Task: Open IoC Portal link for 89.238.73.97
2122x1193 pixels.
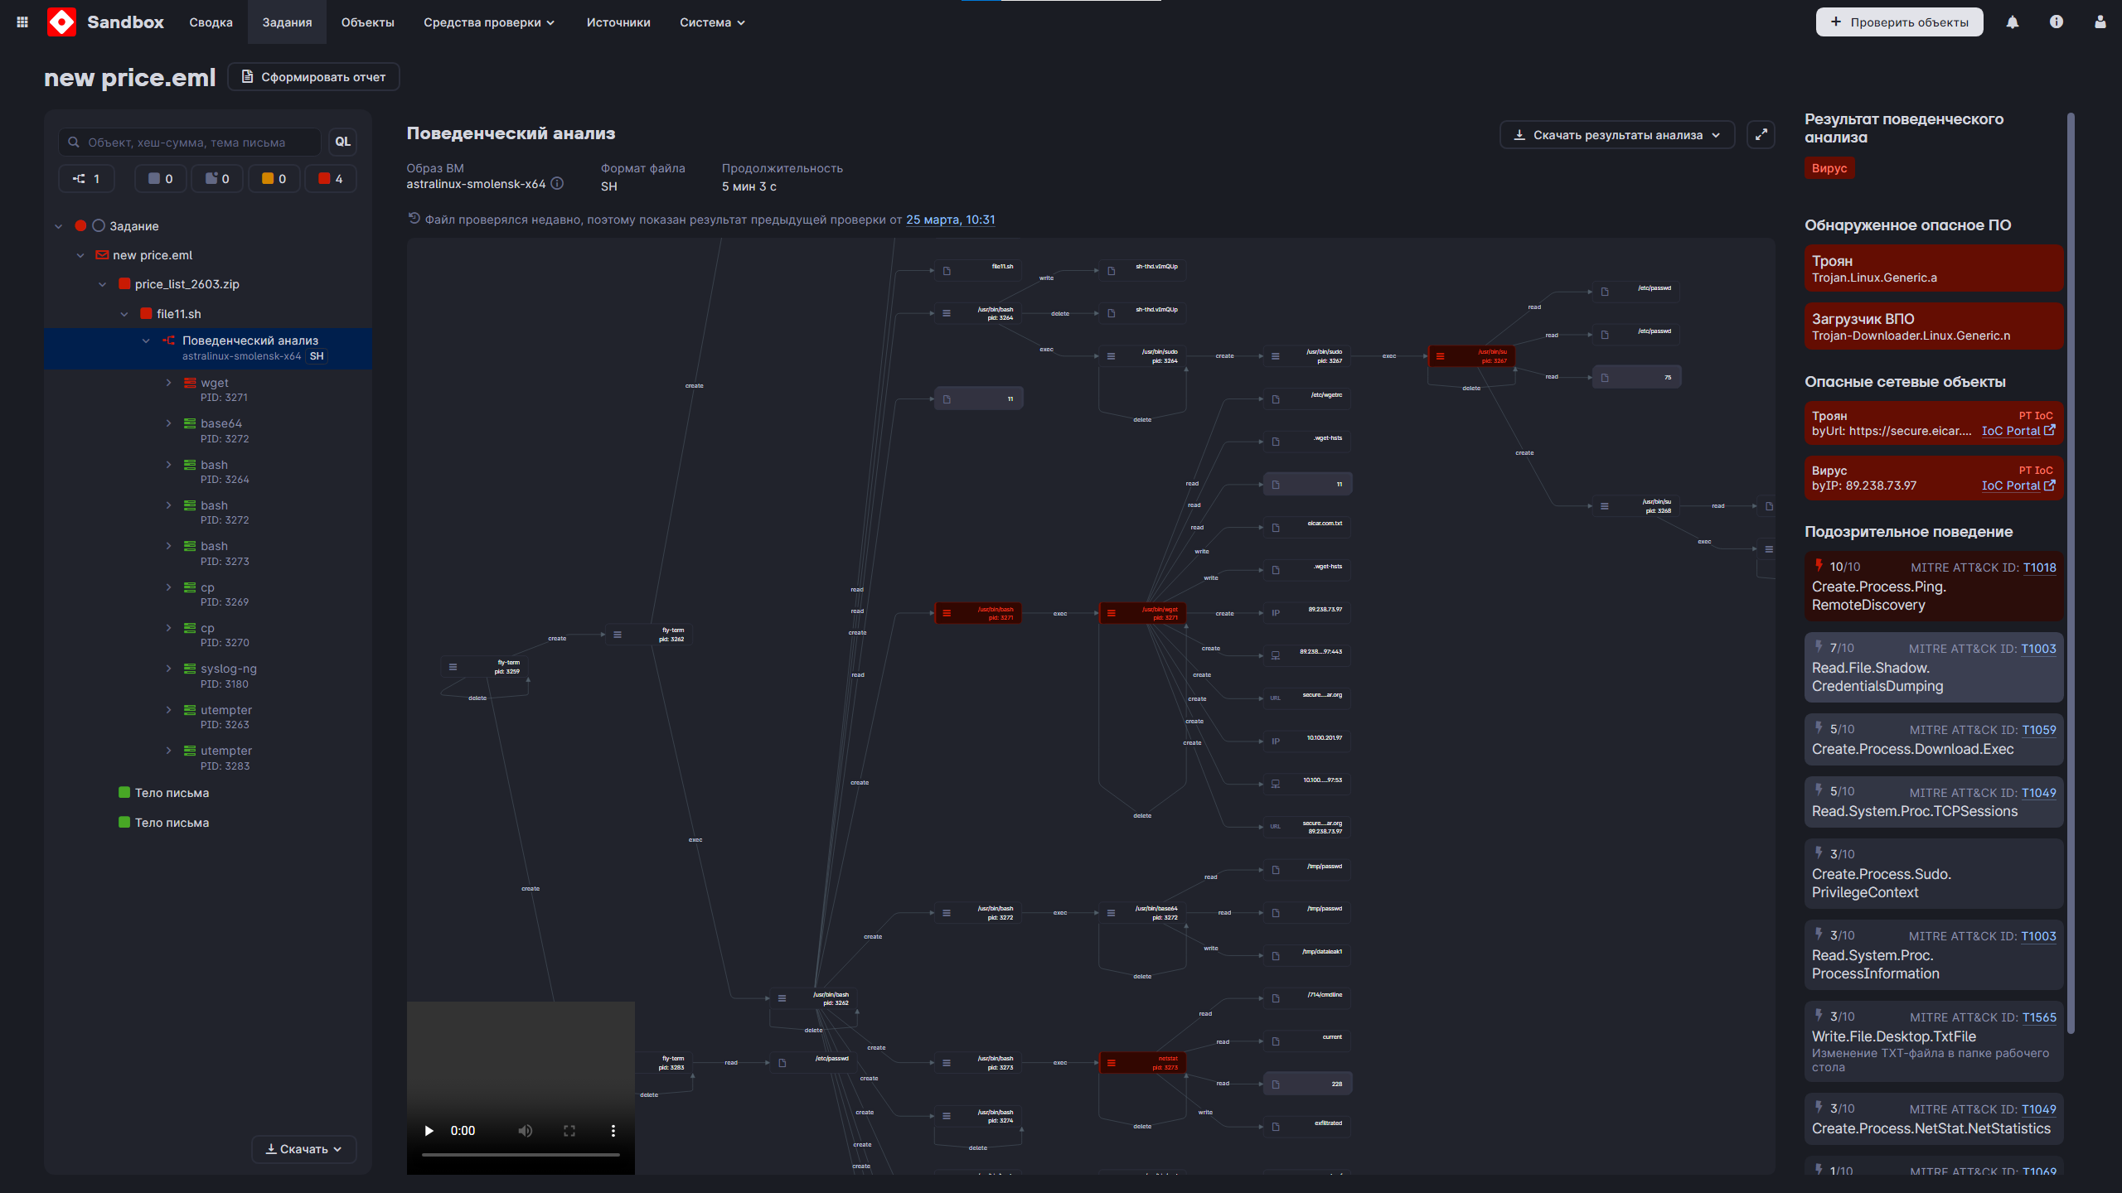Action: 2018,486
